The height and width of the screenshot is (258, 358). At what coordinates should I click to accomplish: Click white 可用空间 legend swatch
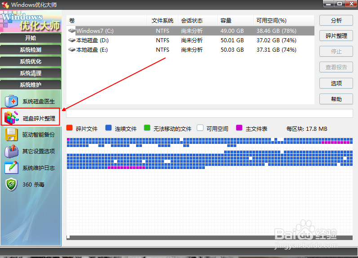pyautogui.click(x=200, y=128)
